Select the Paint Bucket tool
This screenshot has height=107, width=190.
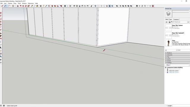[x=37, y=6]
